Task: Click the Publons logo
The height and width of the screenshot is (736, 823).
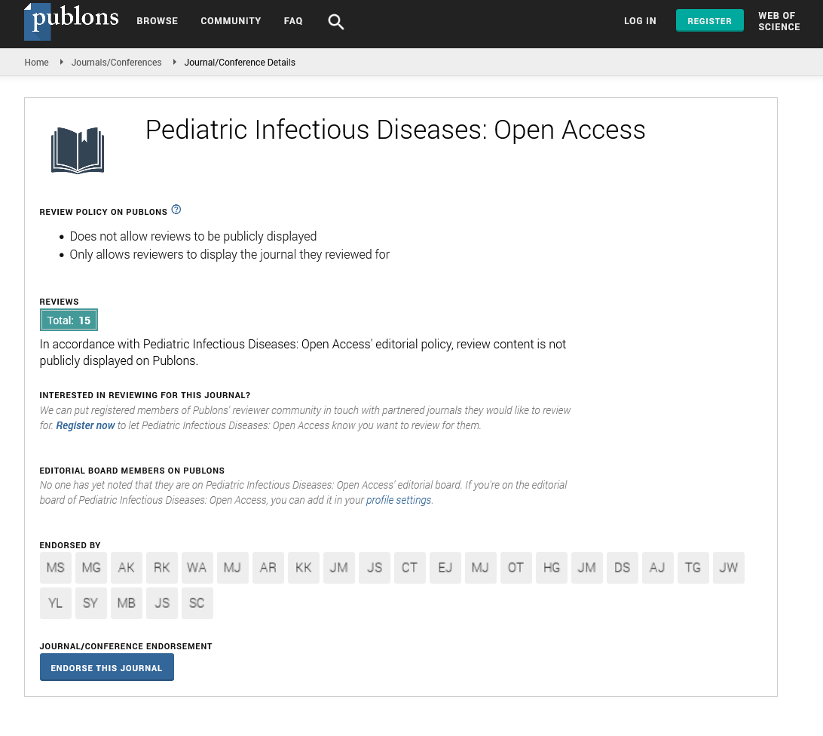Action: (72, 20)
